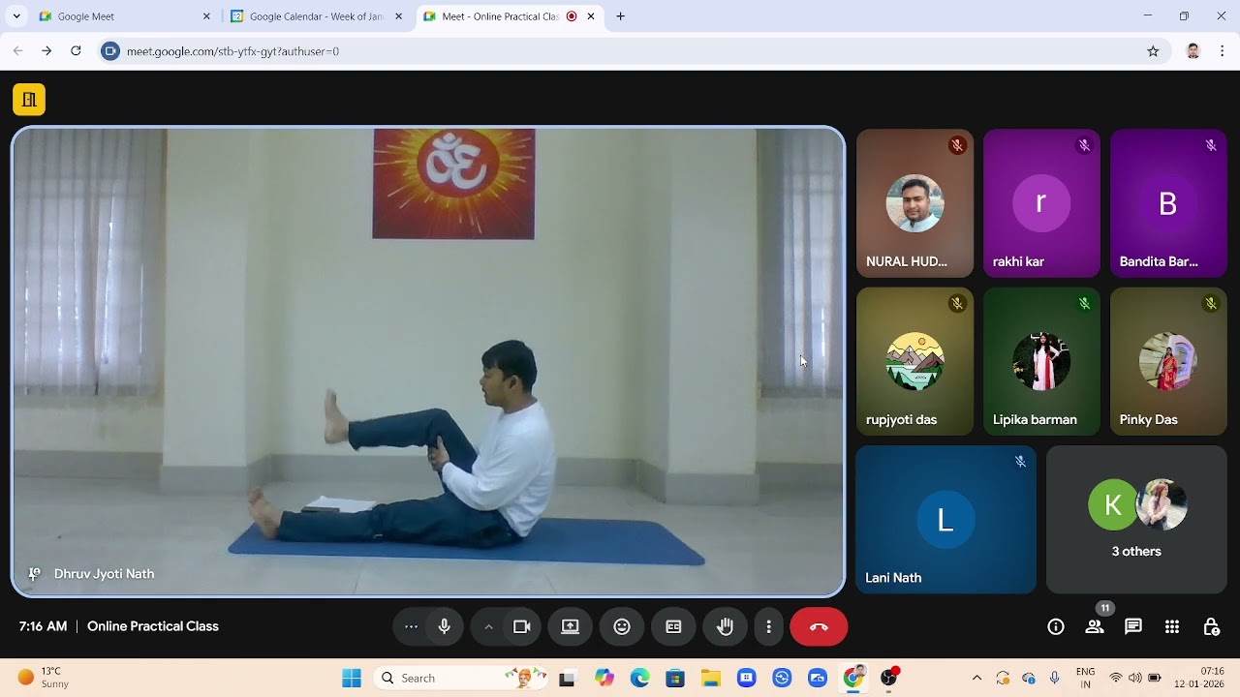This screenshot has height=697, width=1240.
Task: Open the Chrome three-dot menu
Action: pos(1223,51)
